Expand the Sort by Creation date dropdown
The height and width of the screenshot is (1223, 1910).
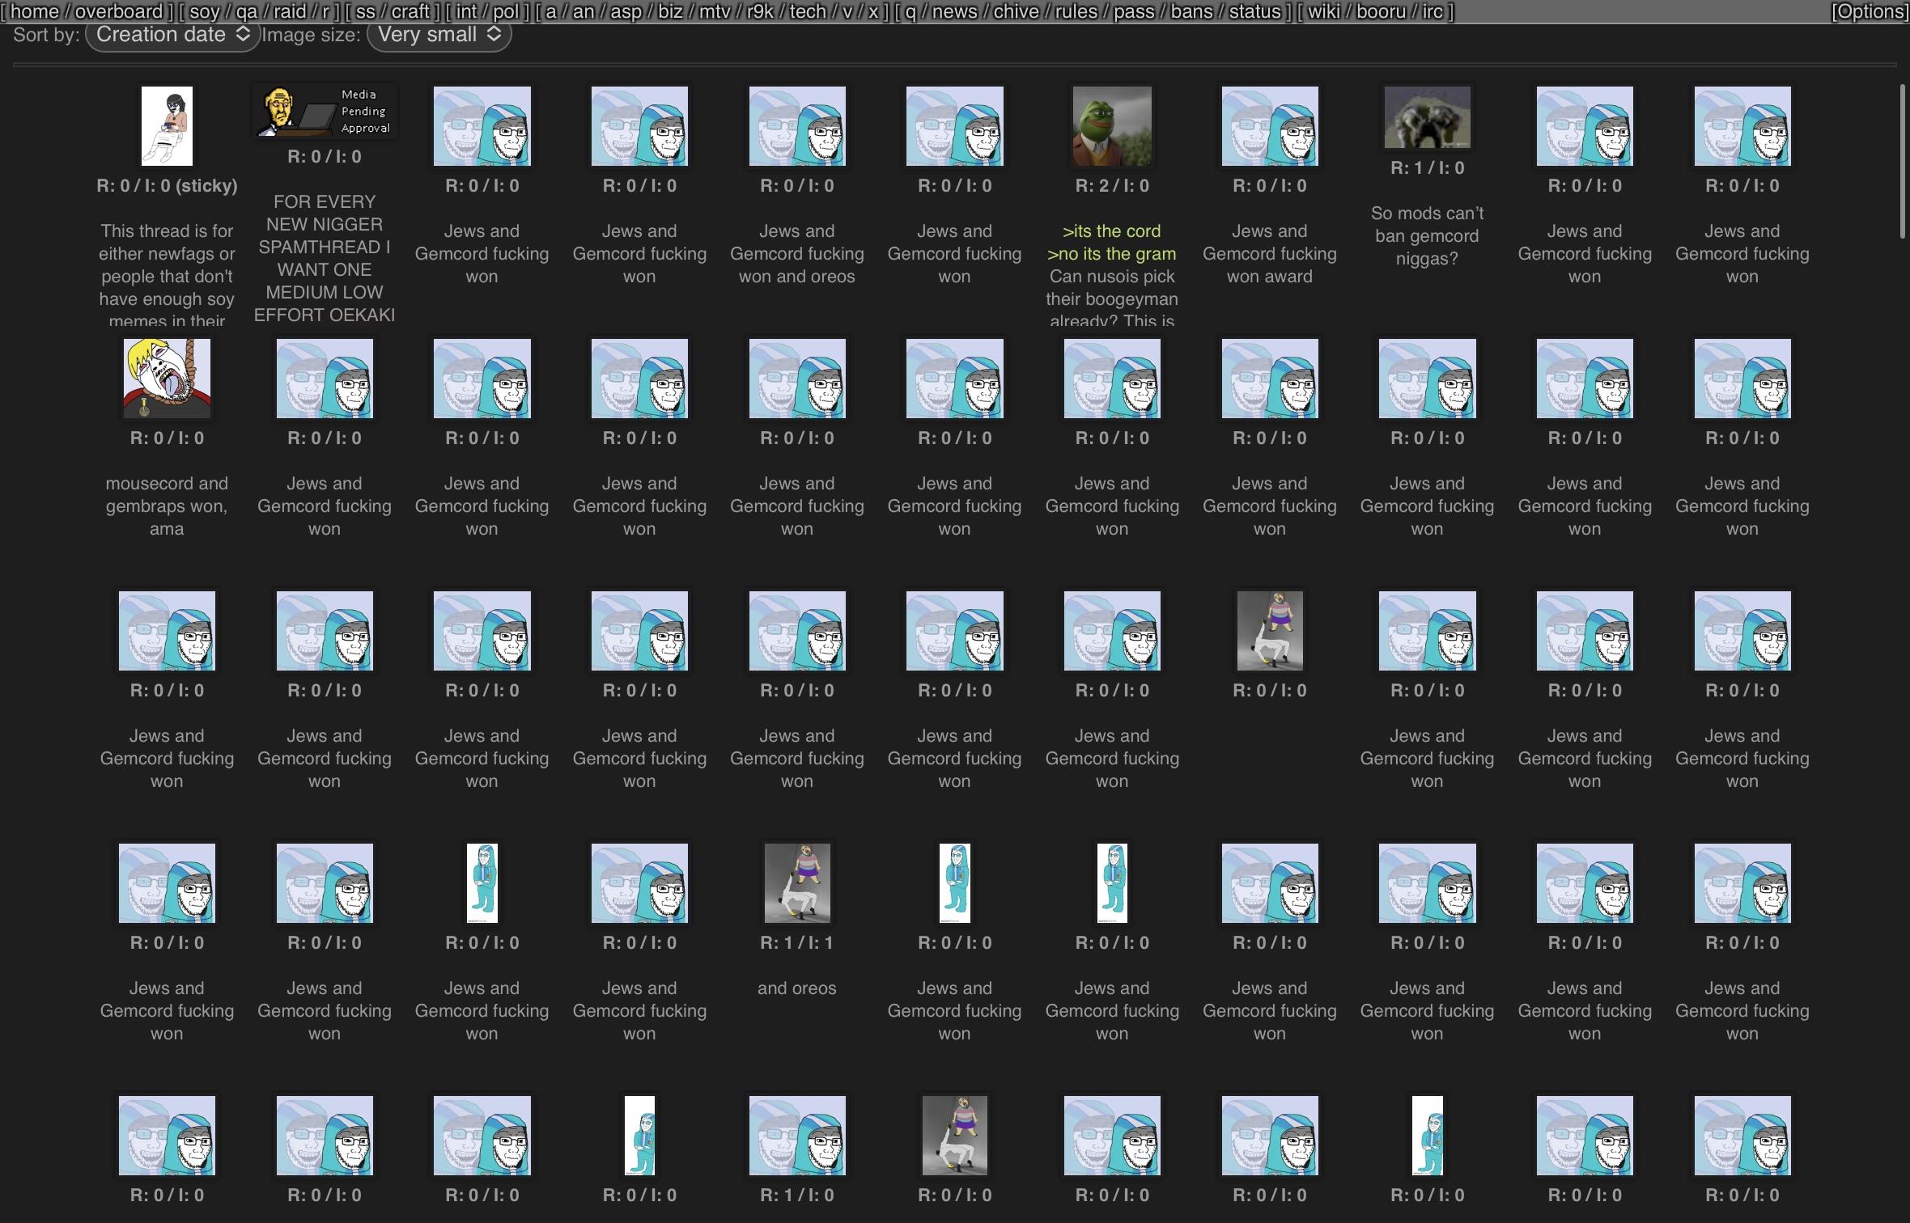tap(172, 35)
